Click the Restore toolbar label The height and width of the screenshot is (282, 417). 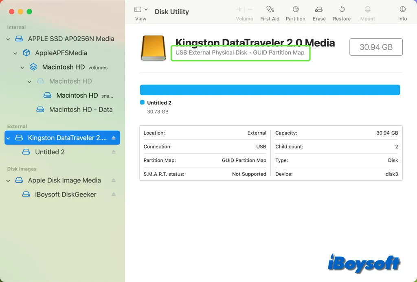(342, 19)
